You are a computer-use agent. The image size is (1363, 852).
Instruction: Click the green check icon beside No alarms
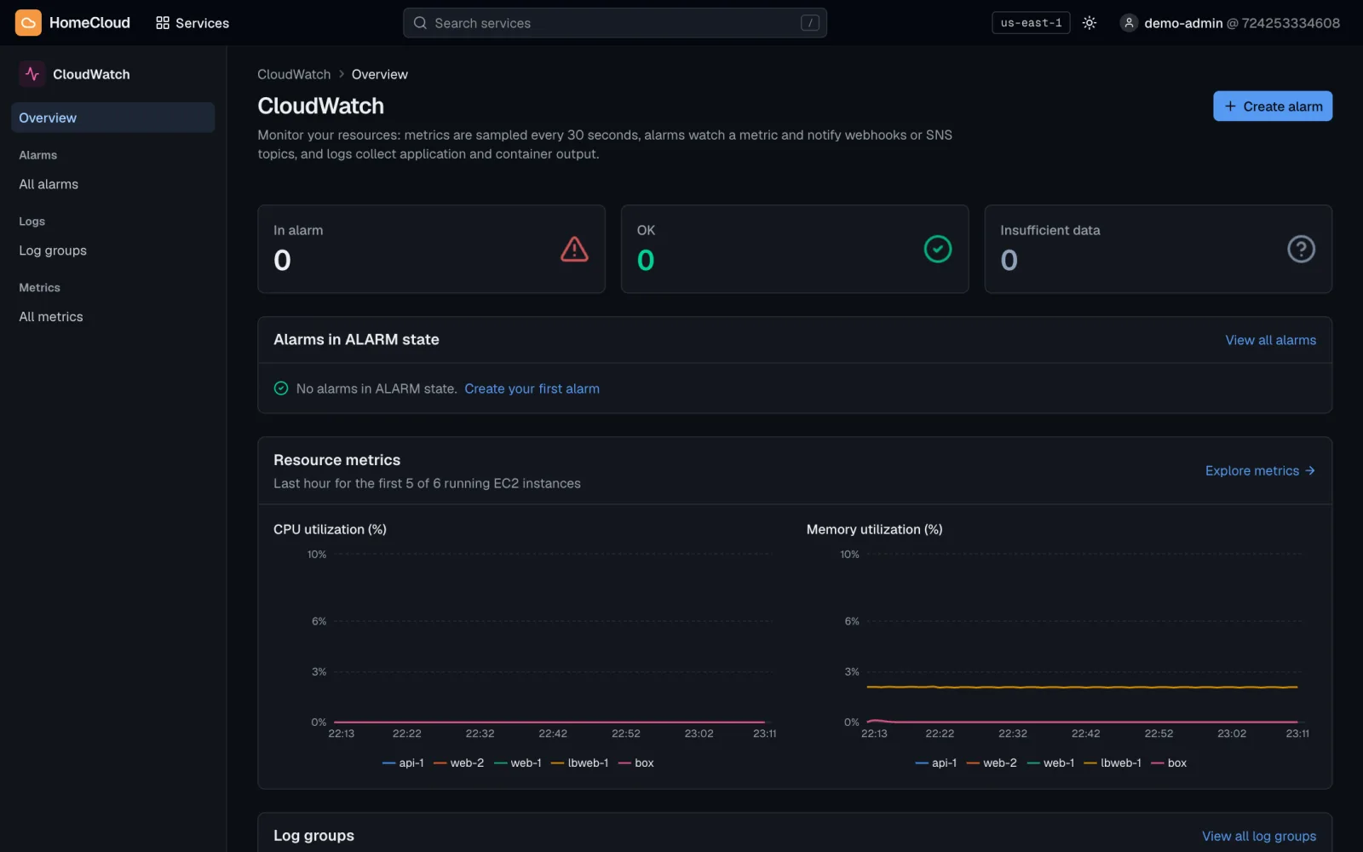281,389
